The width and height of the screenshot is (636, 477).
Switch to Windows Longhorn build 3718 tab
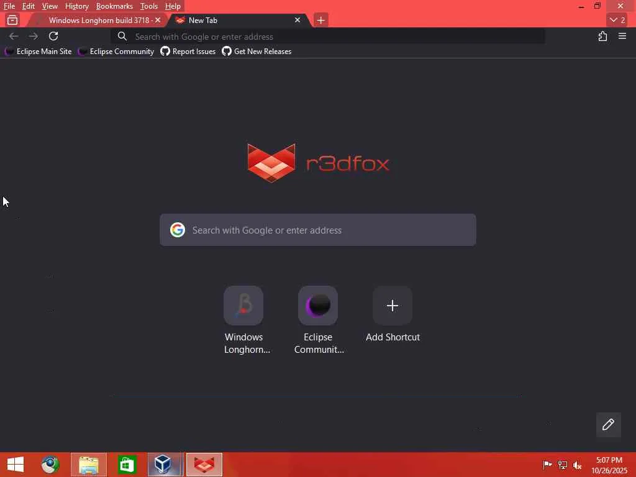point(98,20)
